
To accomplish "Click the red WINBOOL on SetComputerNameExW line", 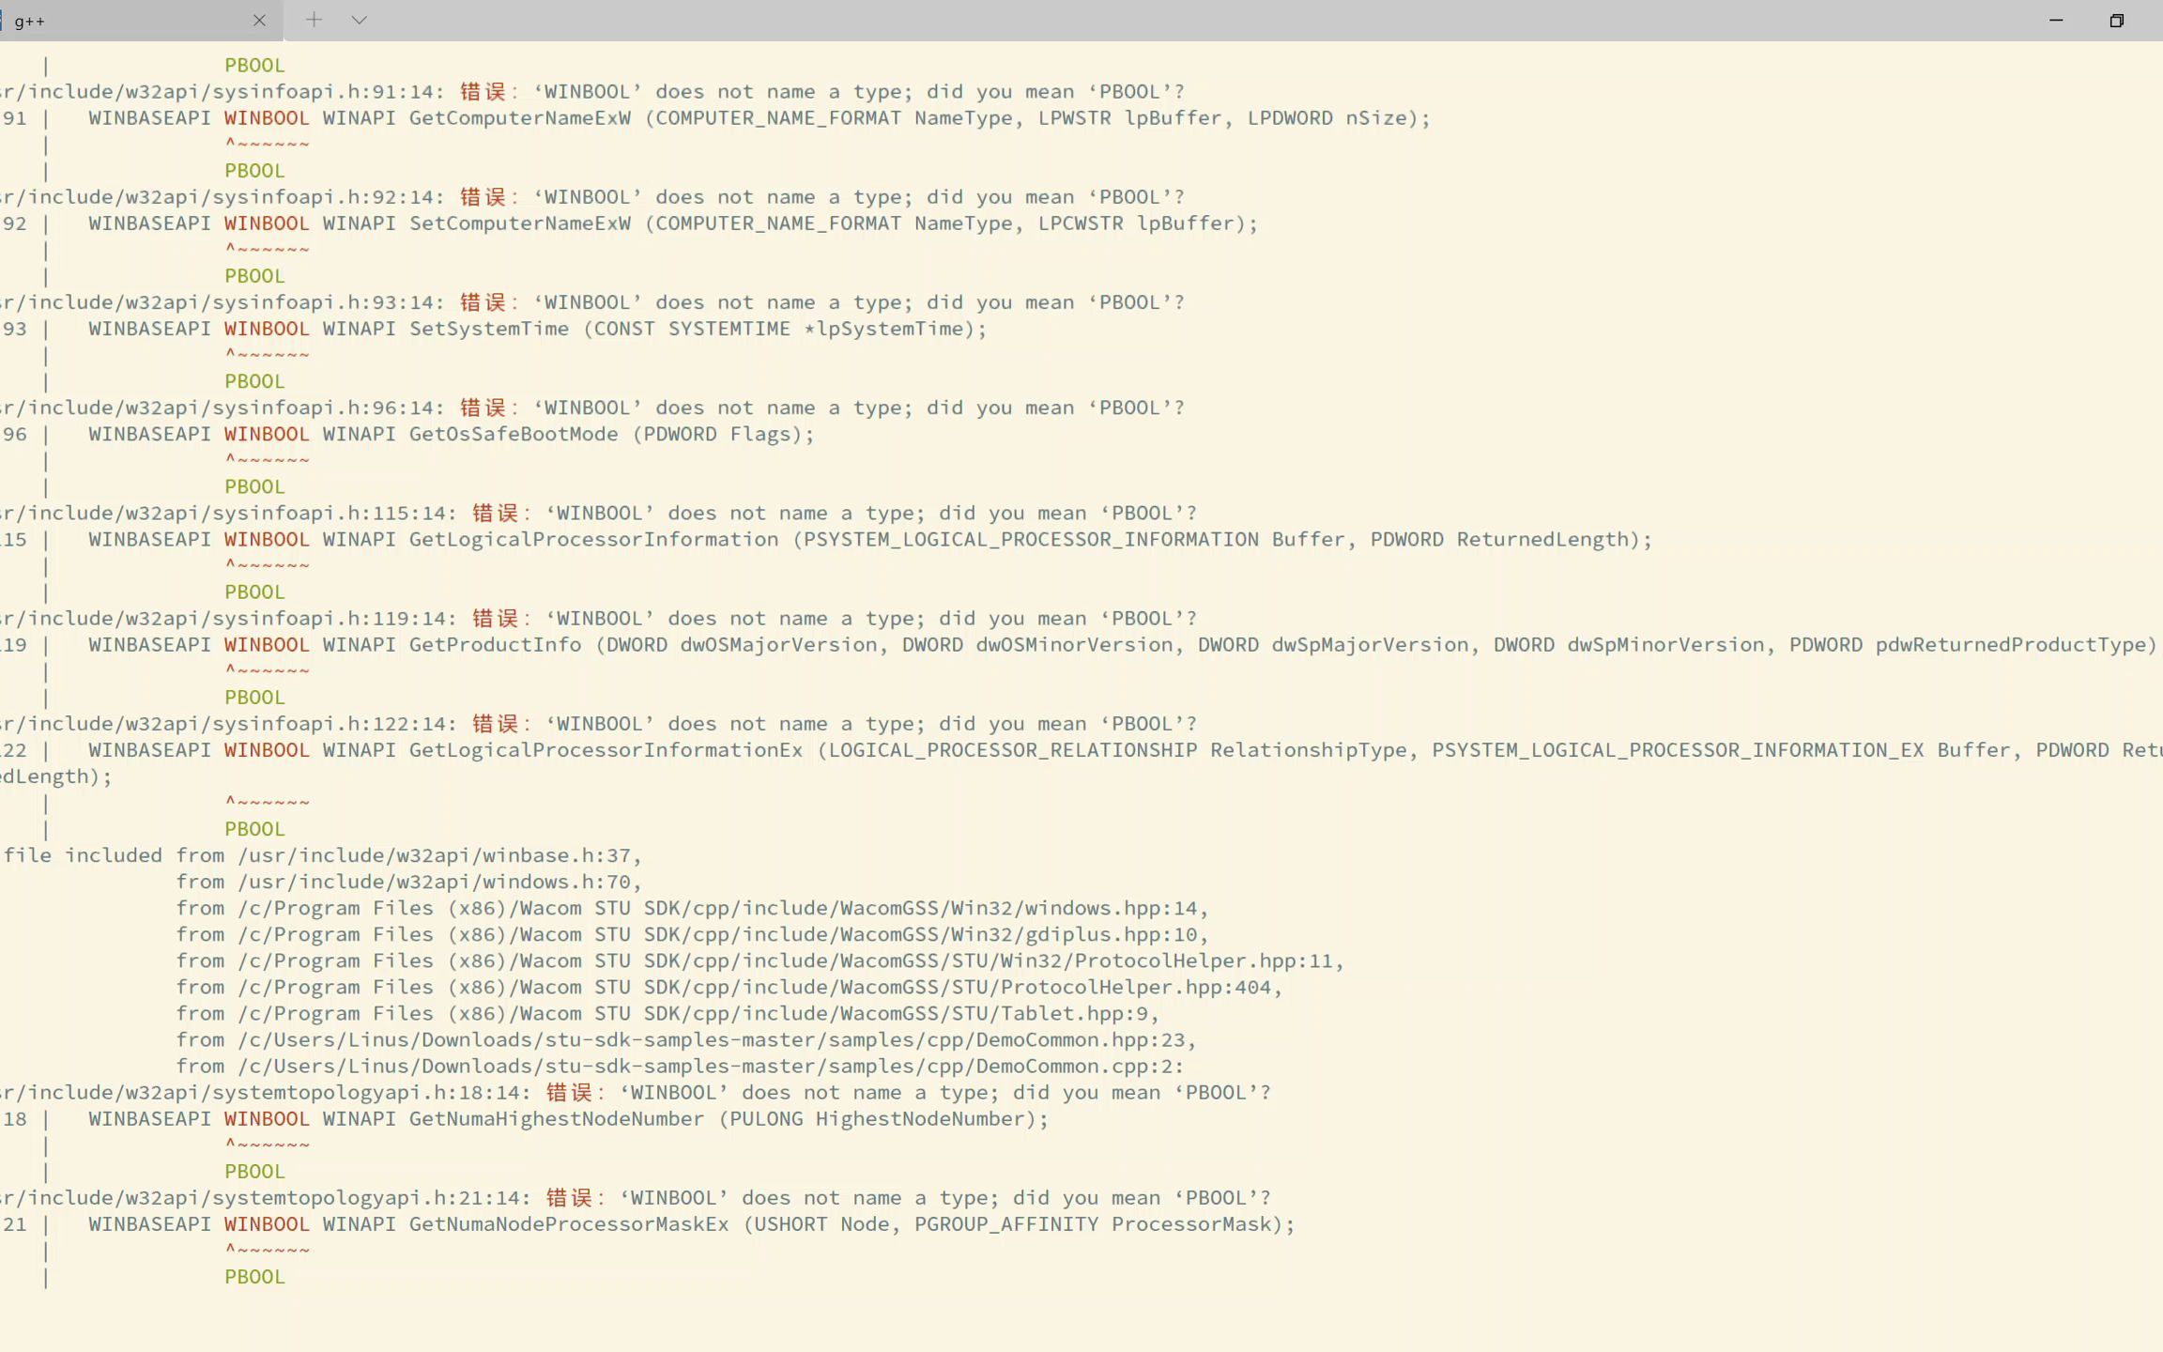I will tap(267, 223).
